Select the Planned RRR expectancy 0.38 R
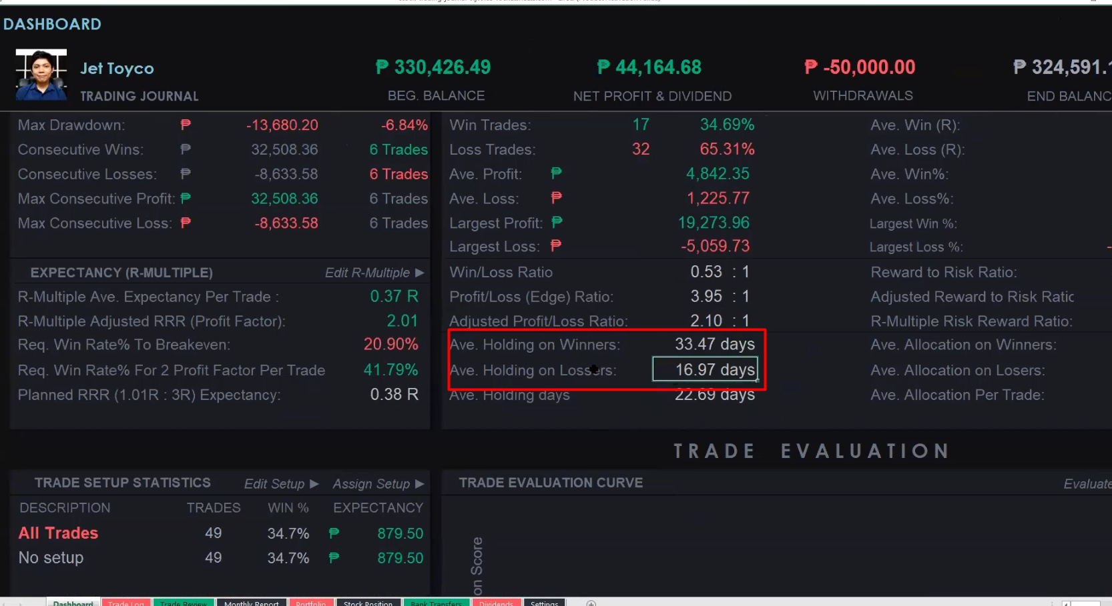The height and width of the screenshot is (606, 1112). click(394, 395)
